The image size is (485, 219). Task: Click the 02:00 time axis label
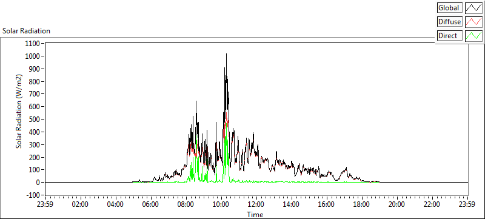pos(81,204)
